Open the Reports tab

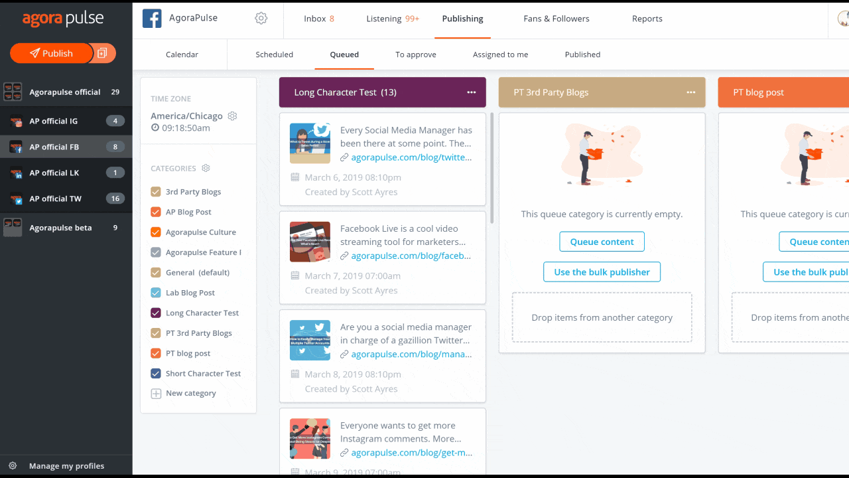tap(647, 19)
